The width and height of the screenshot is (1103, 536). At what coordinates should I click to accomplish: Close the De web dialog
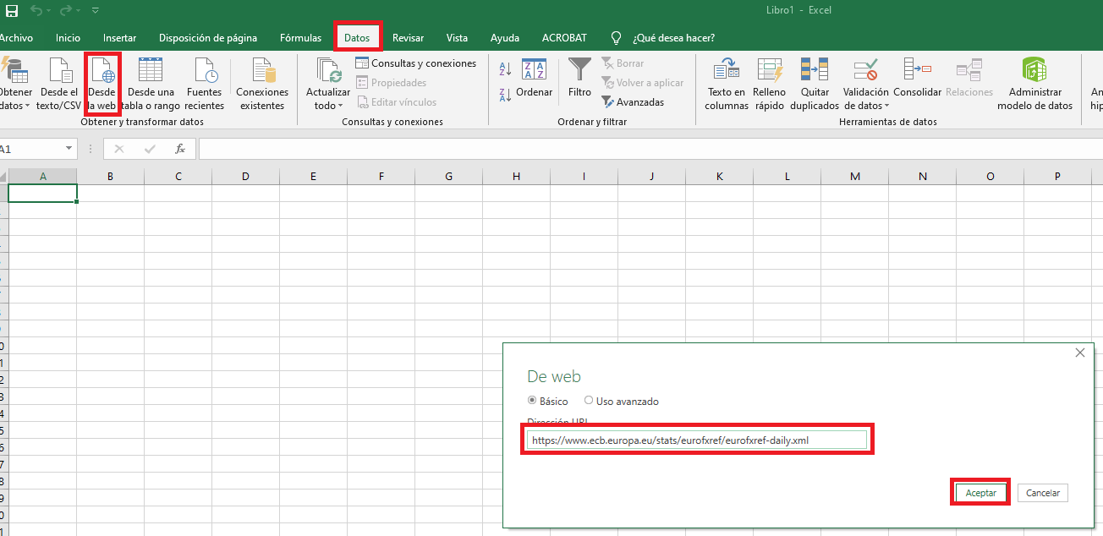pyautogui.click(x=1079, y=353)
